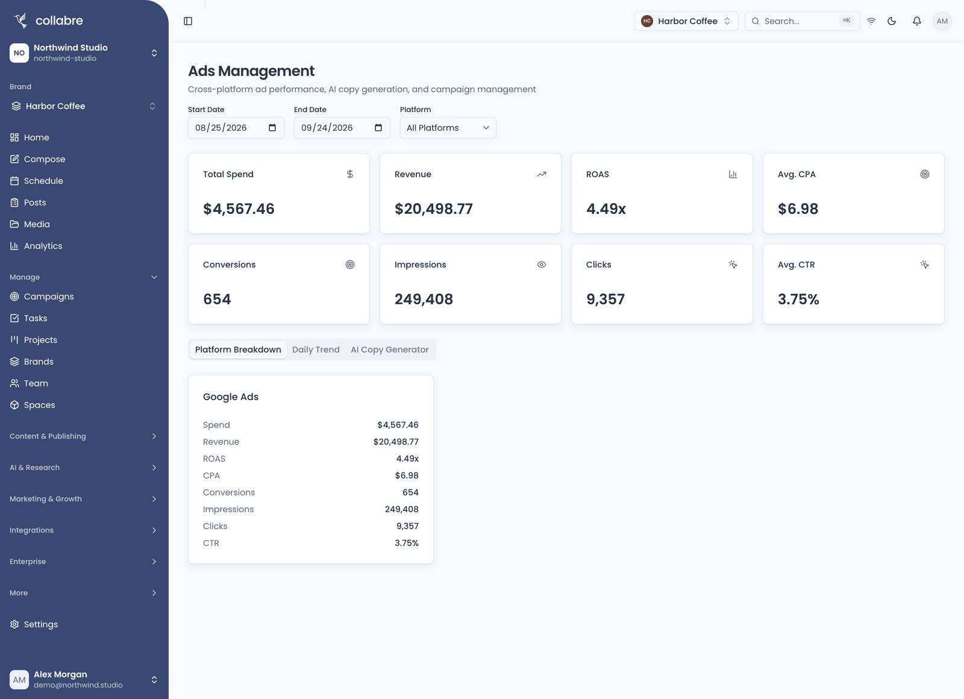Image resolution: width=964 pixels, height=699 pixels.
Task: Open Media folder in sidebar
Action: tap(84, 224)
